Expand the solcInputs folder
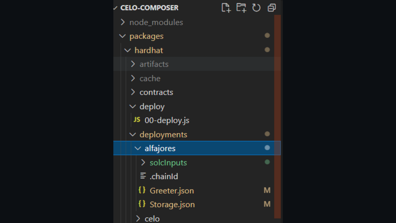 click(143, 162)
